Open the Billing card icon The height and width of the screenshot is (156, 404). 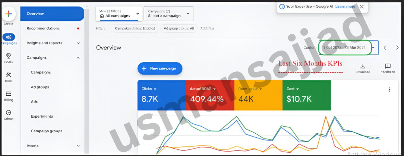pos(9,94)
